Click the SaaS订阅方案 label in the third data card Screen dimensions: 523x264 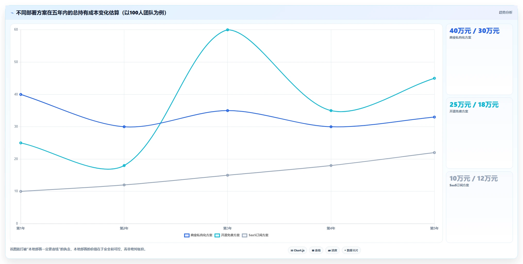pos(459,185)
